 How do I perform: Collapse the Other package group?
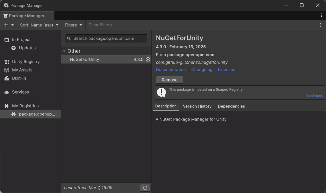64,51
